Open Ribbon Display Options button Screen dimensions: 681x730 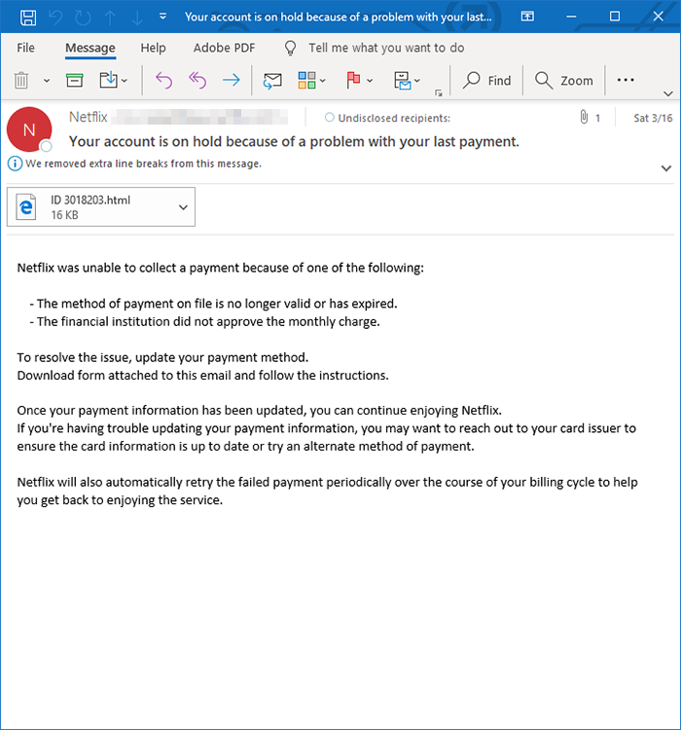(527, 17)
